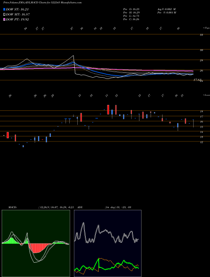This screenshot has width=210, height=277.
Task: Select the DOW MT: 16.87 label
Action: tap(18, 15)
